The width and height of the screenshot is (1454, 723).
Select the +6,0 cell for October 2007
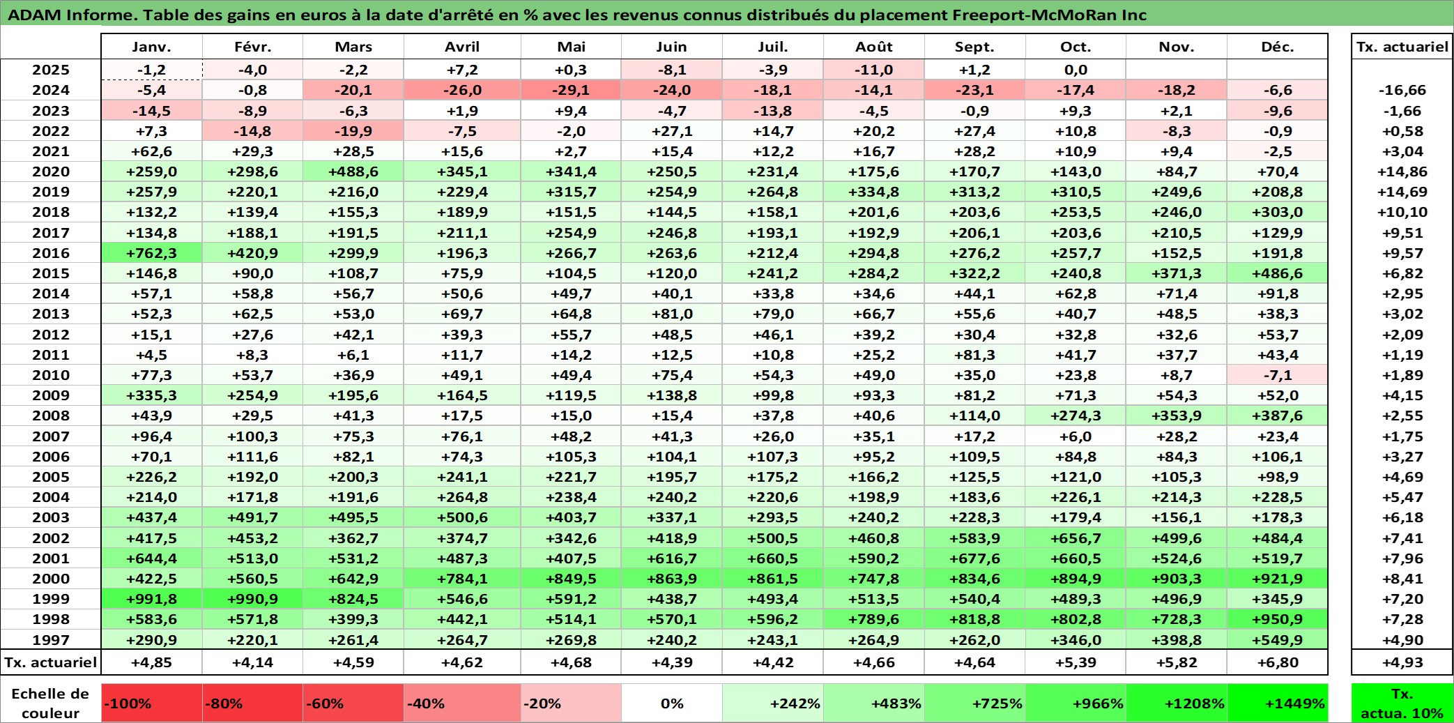(1076, 436)
